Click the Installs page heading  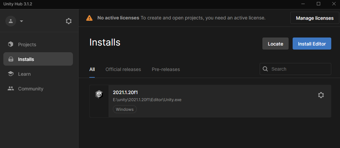tap(105, 42)
